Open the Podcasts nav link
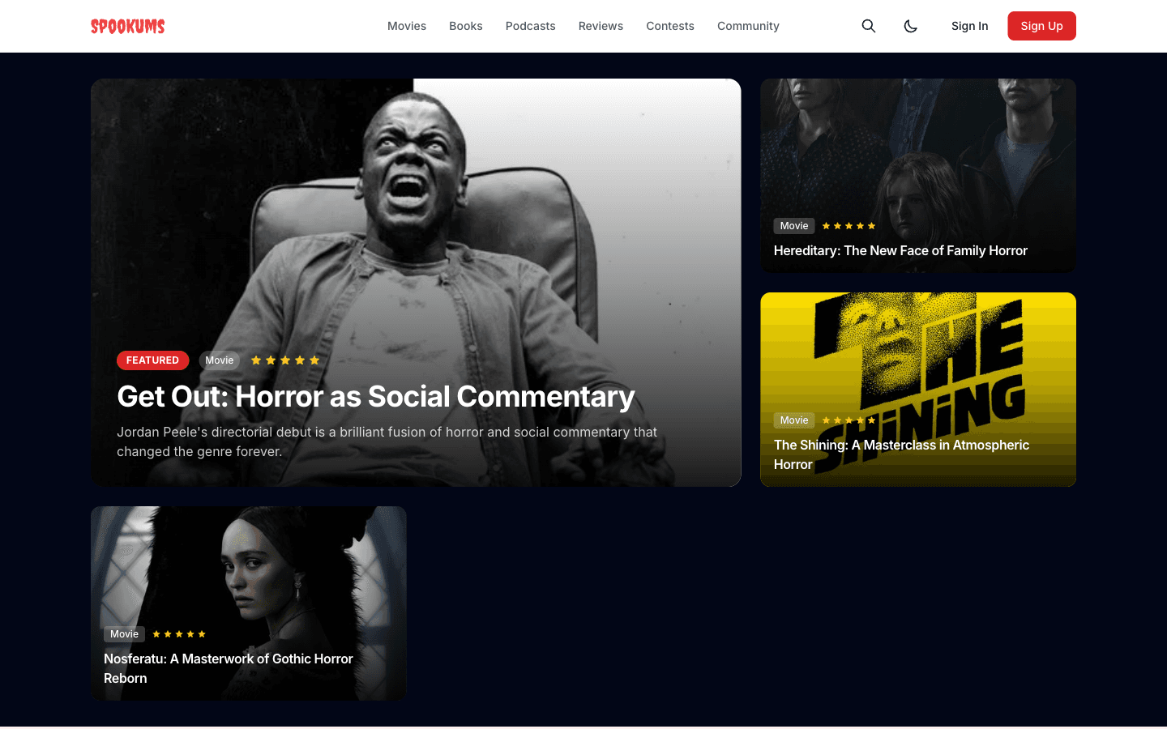 coord(531,26)
